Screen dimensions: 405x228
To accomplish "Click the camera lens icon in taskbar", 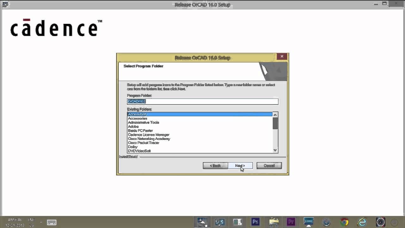I will point(380,222).
